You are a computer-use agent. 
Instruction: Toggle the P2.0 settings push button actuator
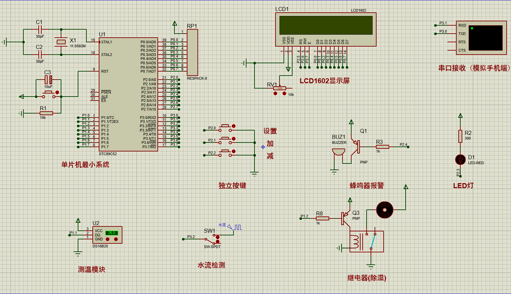pos(233,126)
